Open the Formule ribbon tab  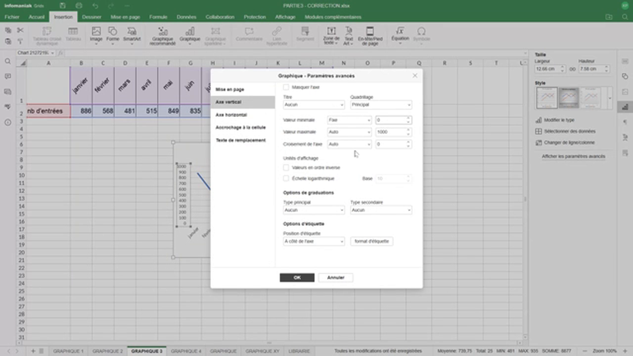point(158,17)
